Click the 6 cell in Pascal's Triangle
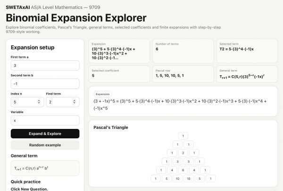Image resolution: width=283 pixels, height=191 pixels. tap(183, 170)
